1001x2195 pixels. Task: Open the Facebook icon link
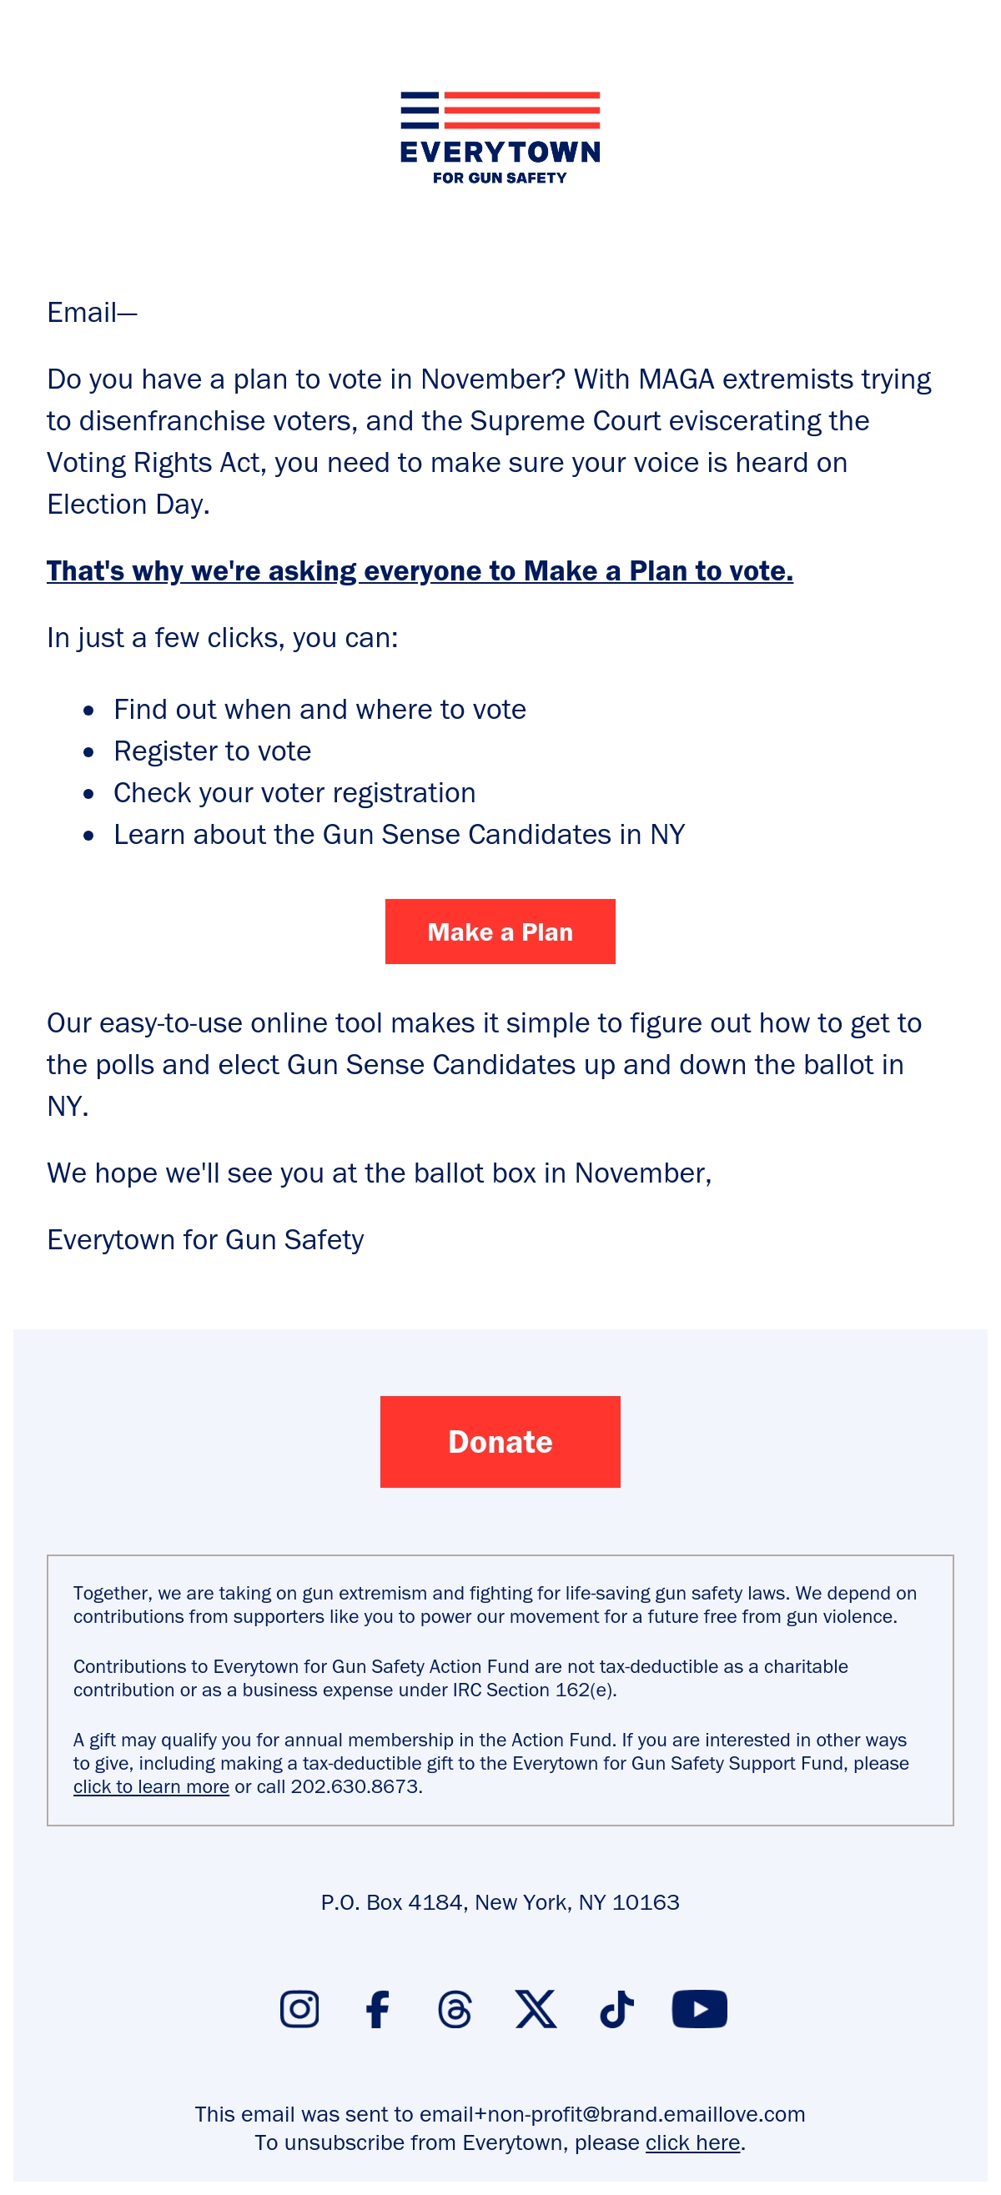point(377,2008)
